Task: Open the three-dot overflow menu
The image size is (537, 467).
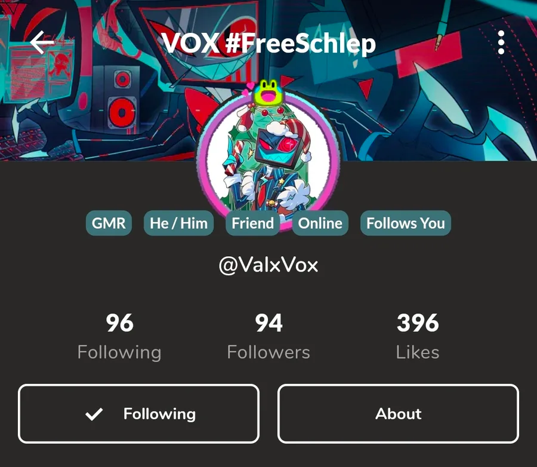Action: [x=501, y=42]
